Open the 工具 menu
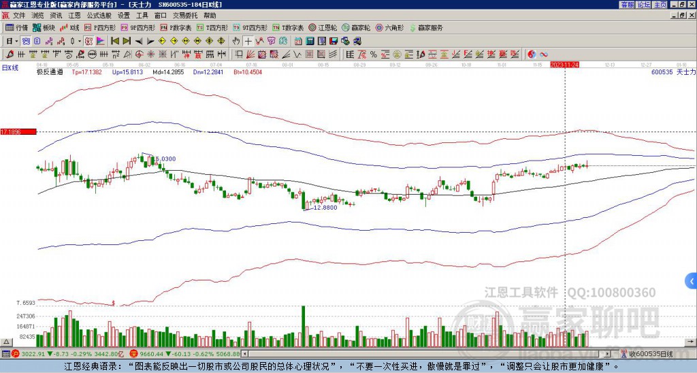Image resolution: width=697 pixels, height=373 pixels. click(142, 16)
